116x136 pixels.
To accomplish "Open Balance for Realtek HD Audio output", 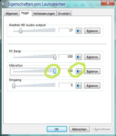I will pyautogui.click(x=92, y=31).
